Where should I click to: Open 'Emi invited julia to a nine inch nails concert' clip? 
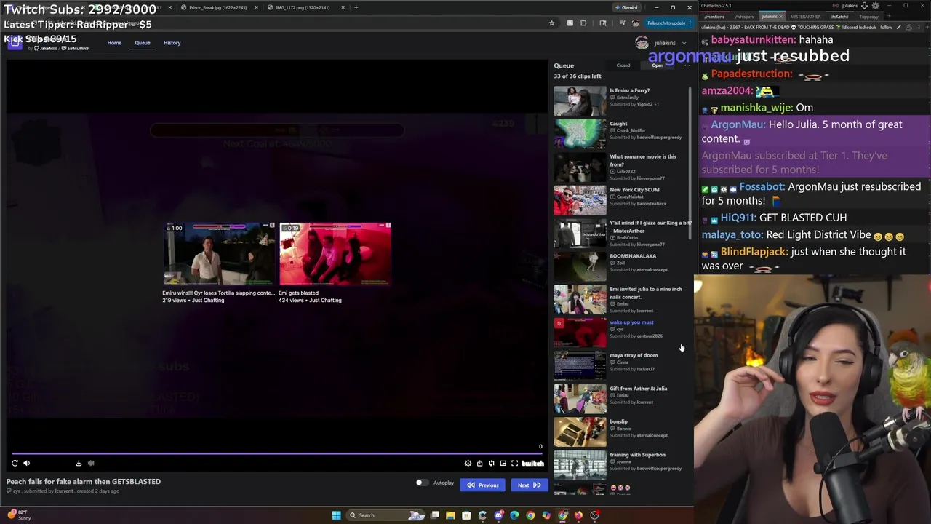coord(622,299)
